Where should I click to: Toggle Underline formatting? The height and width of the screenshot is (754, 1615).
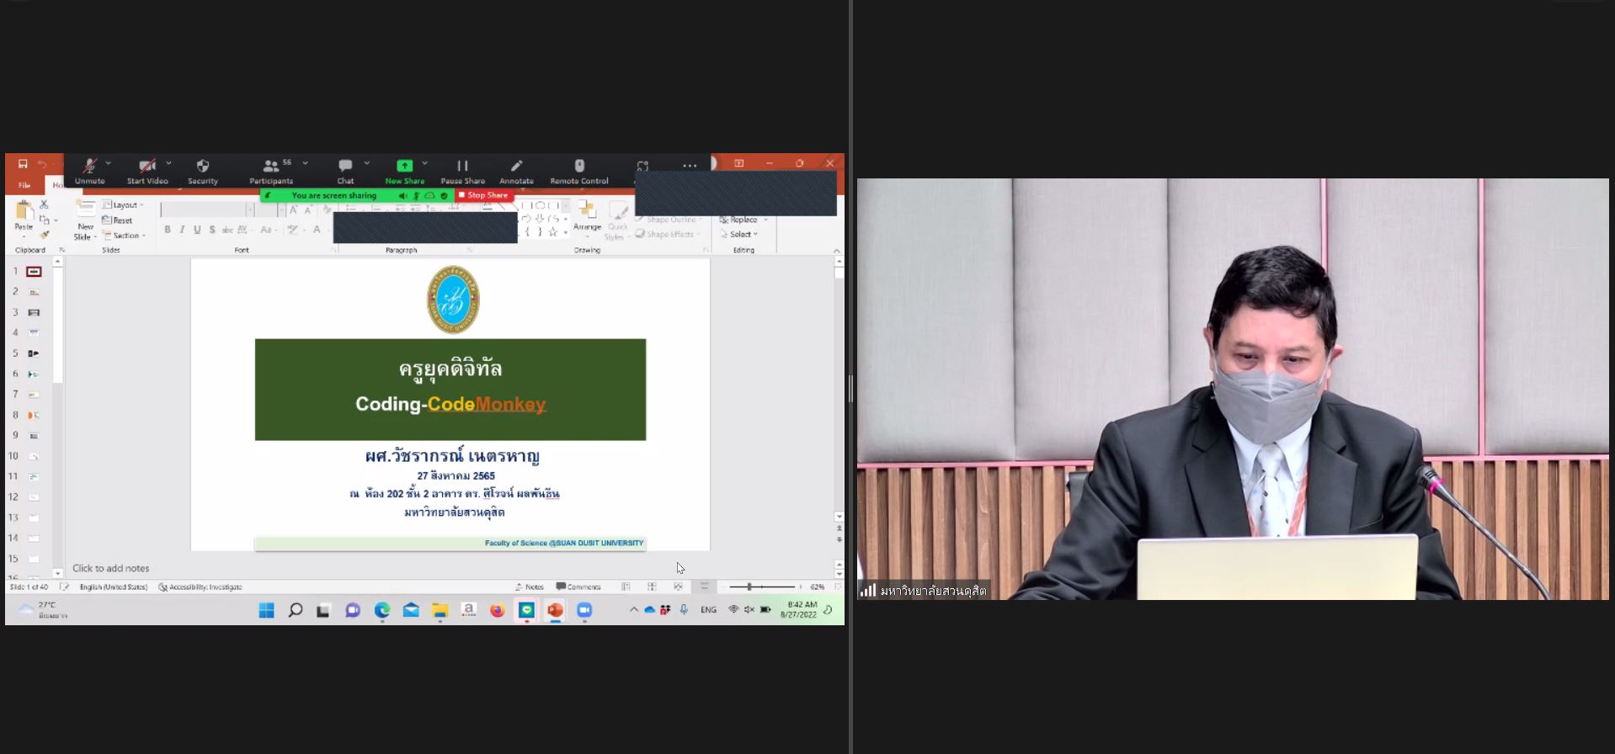pyautogui.click(x=197, y=230)
